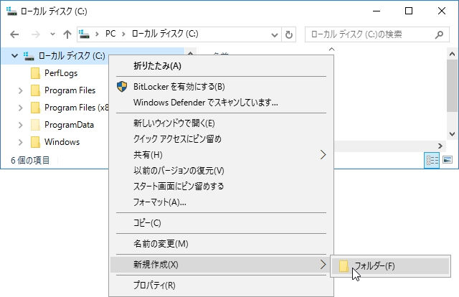Select the Program Files folder

tap(70, 90)
